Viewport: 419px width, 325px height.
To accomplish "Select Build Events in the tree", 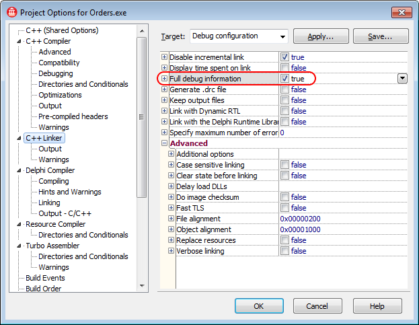I will (x=45, y=278).
